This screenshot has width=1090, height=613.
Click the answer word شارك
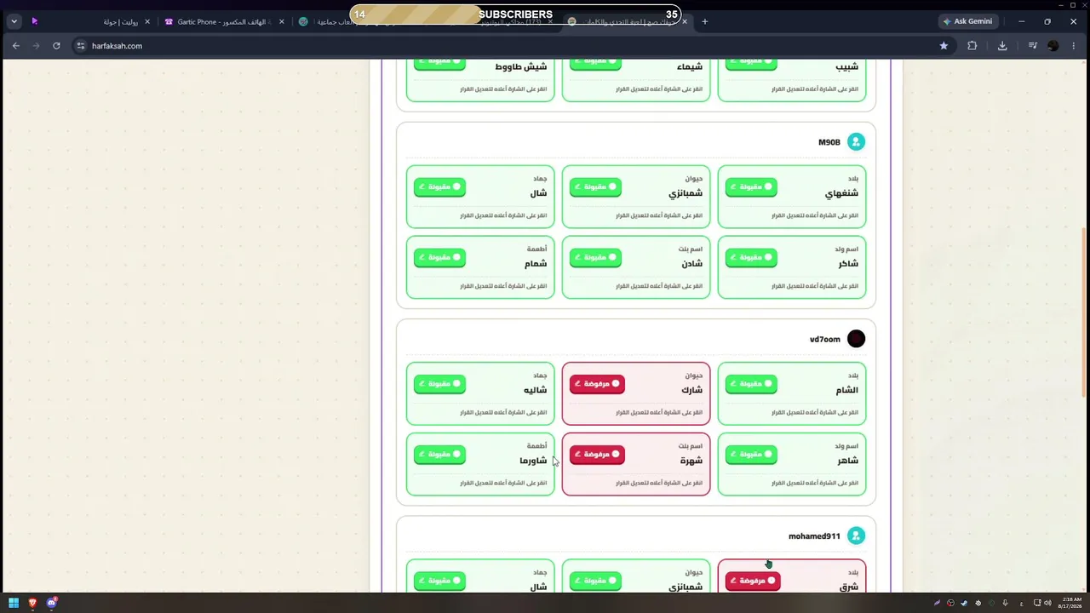(691, 390)
